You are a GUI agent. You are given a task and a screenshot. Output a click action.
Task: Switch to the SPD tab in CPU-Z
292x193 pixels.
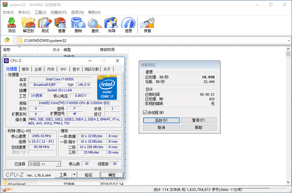(63, 69)
